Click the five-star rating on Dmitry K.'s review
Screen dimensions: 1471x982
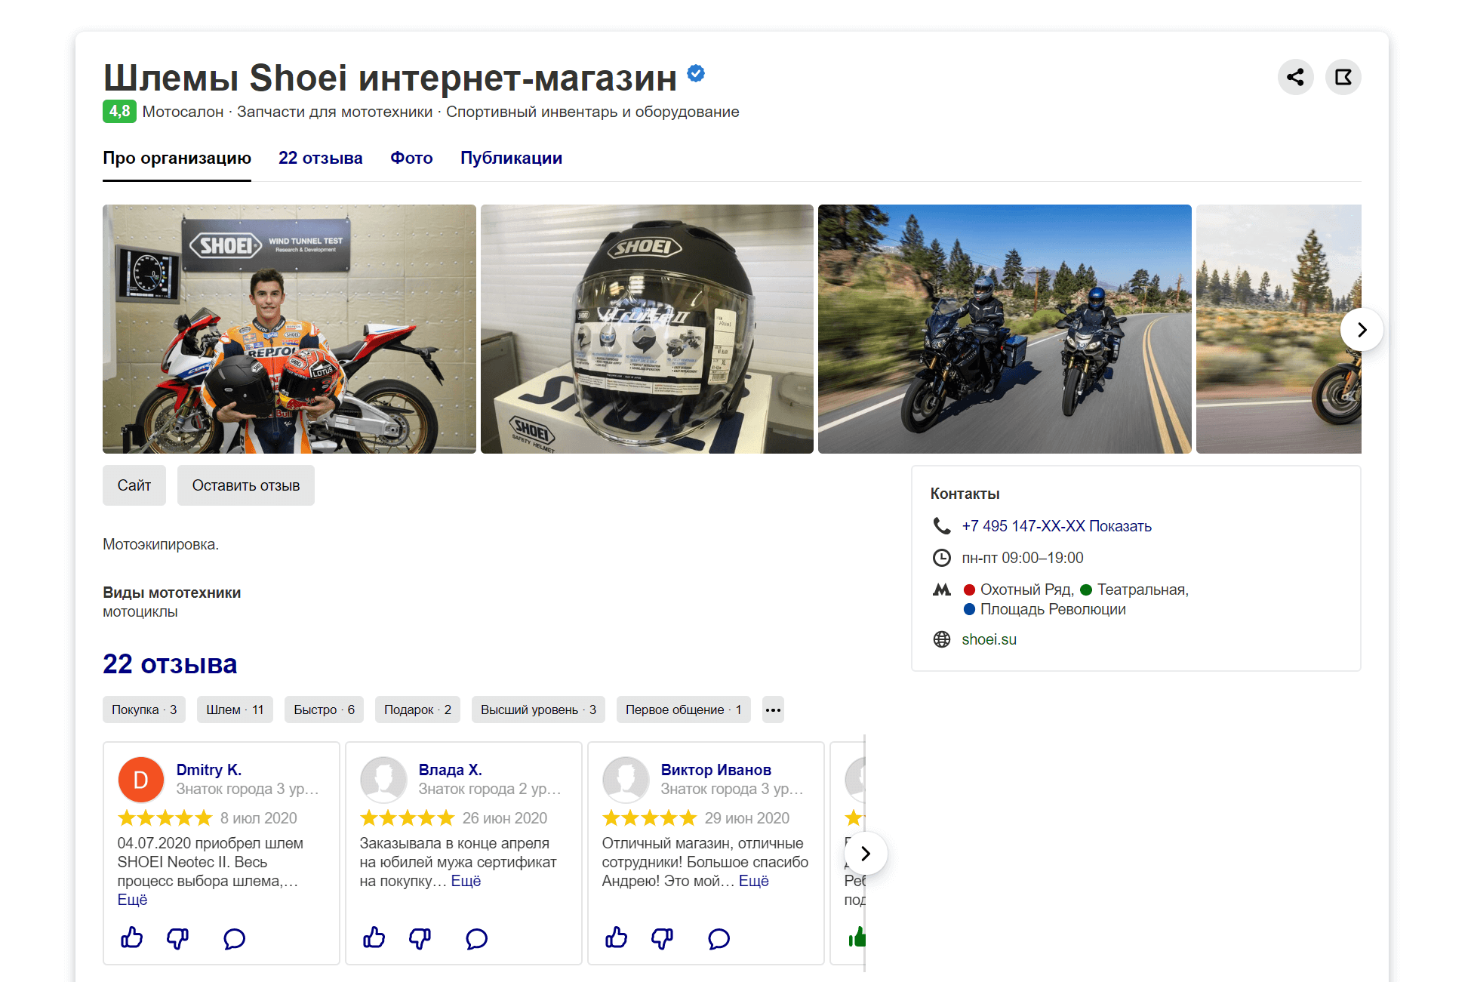pyautogui.click(x=165, y=818)
